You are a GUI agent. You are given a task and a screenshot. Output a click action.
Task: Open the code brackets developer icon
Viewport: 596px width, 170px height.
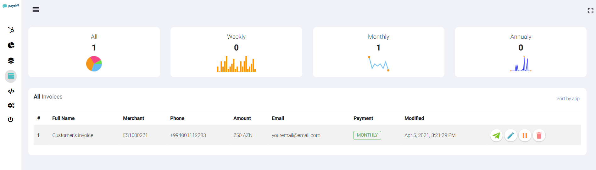(x=11, y=91)
